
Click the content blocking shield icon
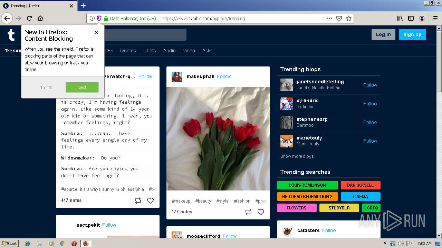(x=99, y=18)
